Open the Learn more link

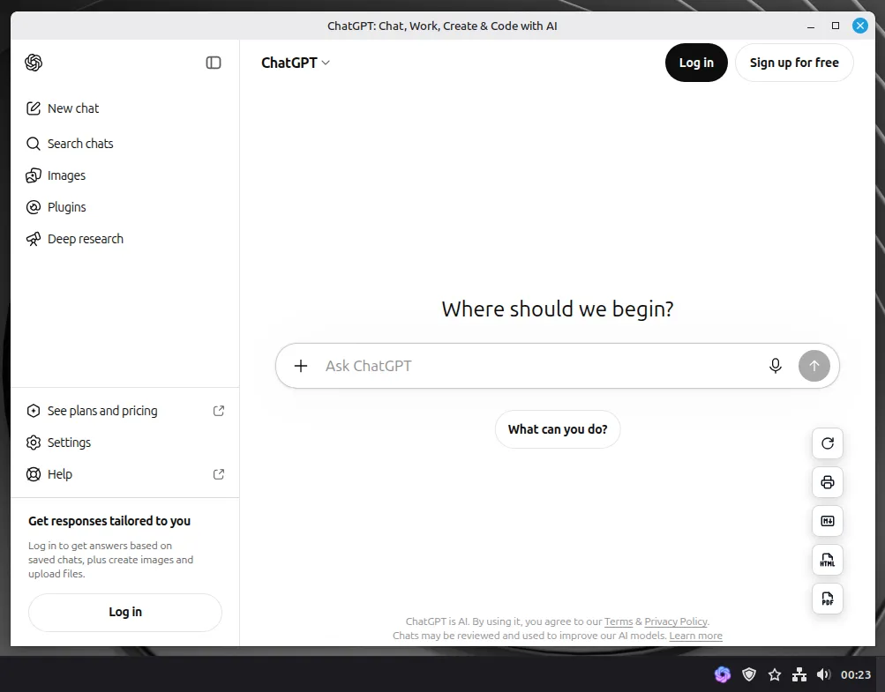695,636
